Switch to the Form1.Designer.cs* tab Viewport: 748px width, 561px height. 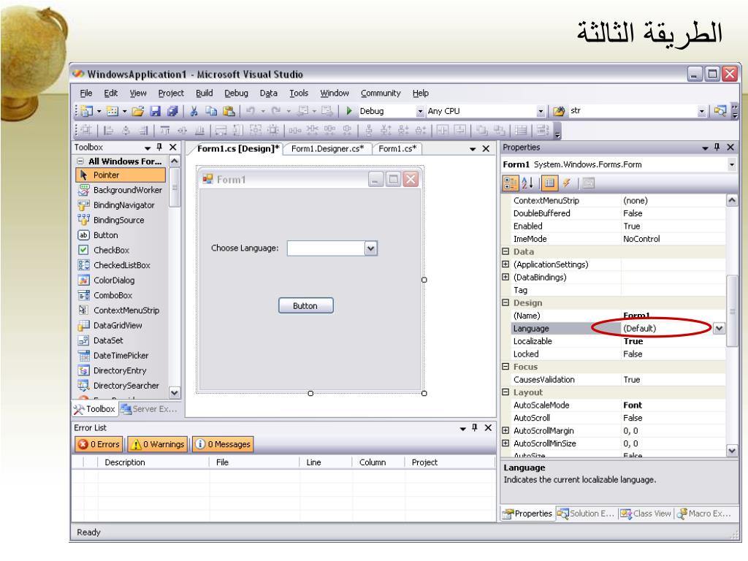[327, 149]
